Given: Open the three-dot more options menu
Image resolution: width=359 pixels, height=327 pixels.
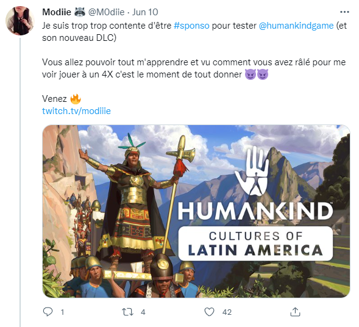Looking at the screenshot, I should coord(344,12).
